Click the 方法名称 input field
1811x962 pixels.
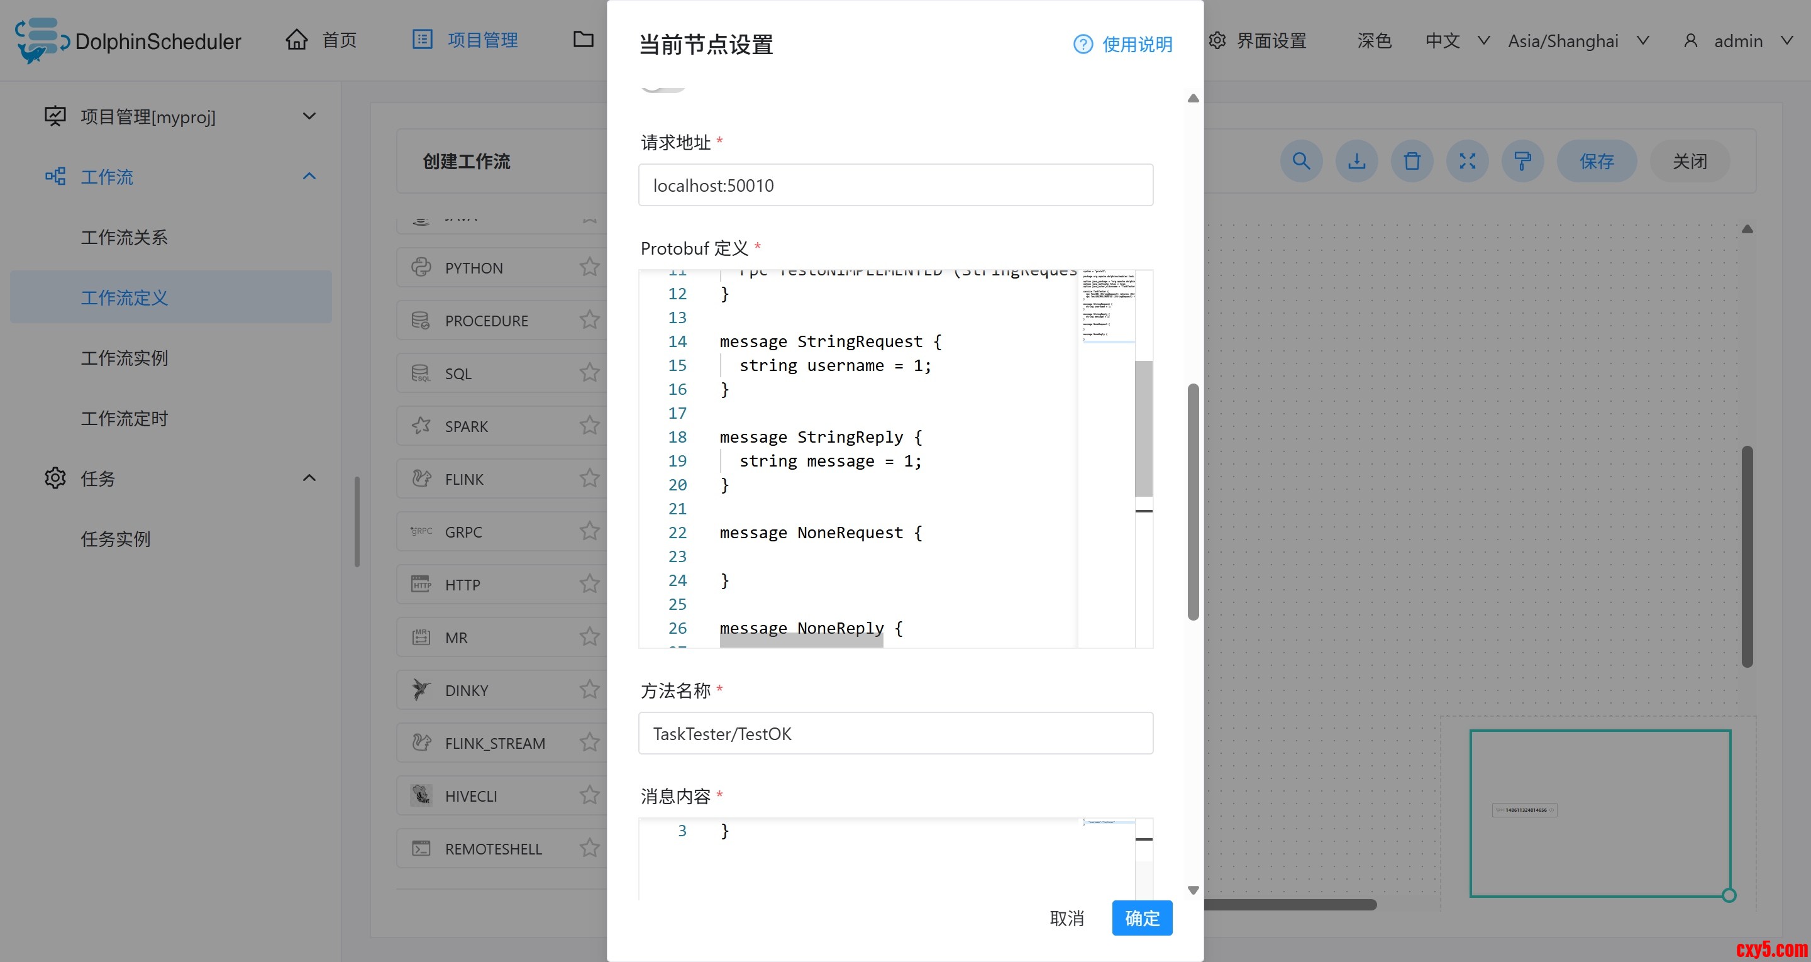pyautogui.click(x=895, y=734)
